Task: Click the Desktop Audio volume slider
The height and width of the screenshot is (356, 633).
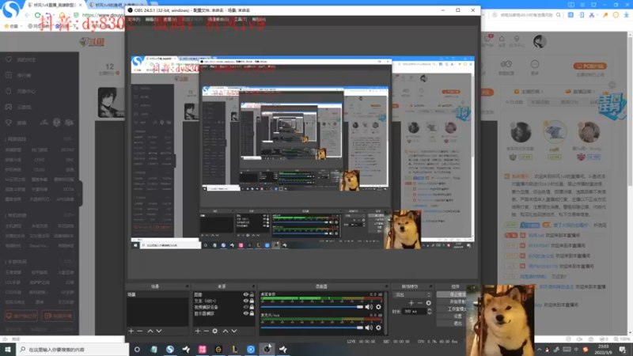Action: point(312,307)
